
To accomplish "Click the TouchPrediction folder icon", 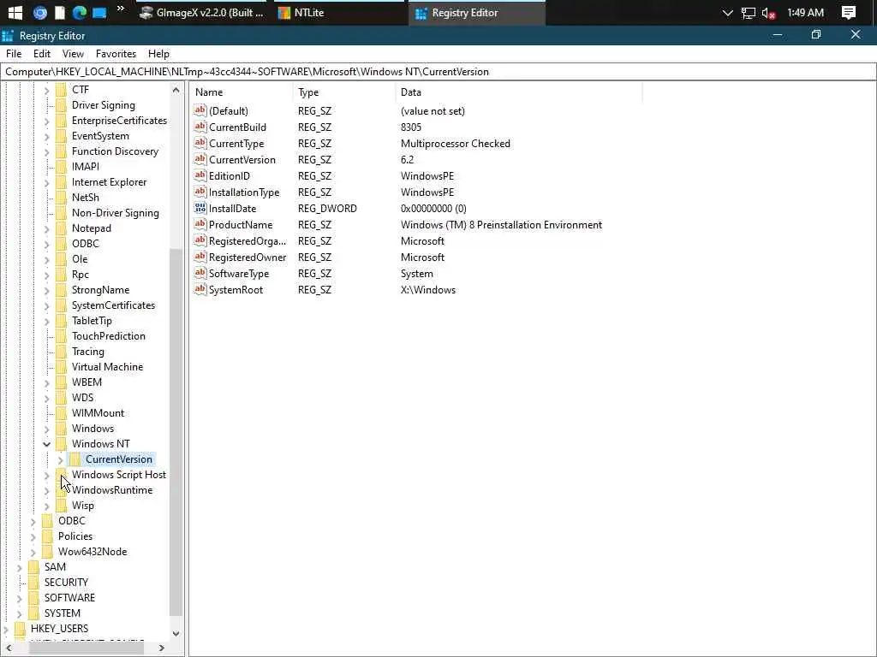I will tap(62, 335).
